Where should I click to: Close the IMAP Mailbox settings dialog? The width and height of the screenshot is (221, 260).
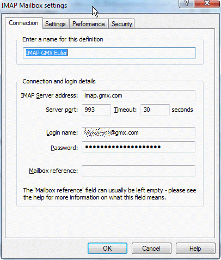pos(207,3)
